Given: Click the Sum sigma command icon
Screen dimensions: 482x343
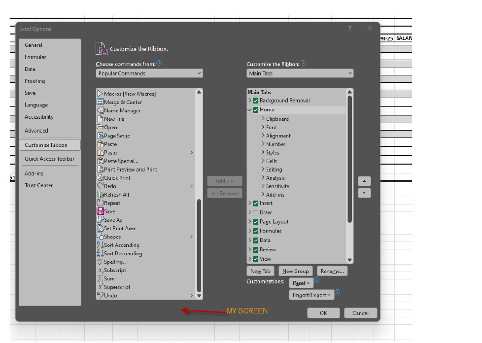Looking at the screenshot, I should (100, 278).
